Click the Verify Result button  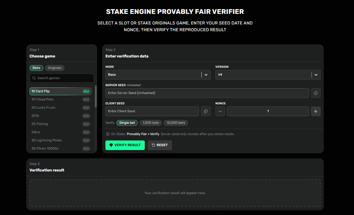tap(125, 145)
